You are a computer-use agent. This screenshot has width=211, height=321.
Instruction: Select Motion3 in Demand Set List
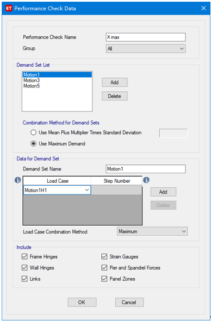point(57,80)
